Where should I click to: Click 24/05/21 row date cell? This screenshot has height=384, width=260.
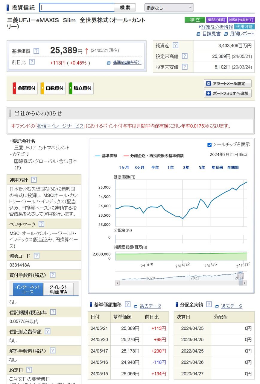pyautogui.click(x=99, y=328)
